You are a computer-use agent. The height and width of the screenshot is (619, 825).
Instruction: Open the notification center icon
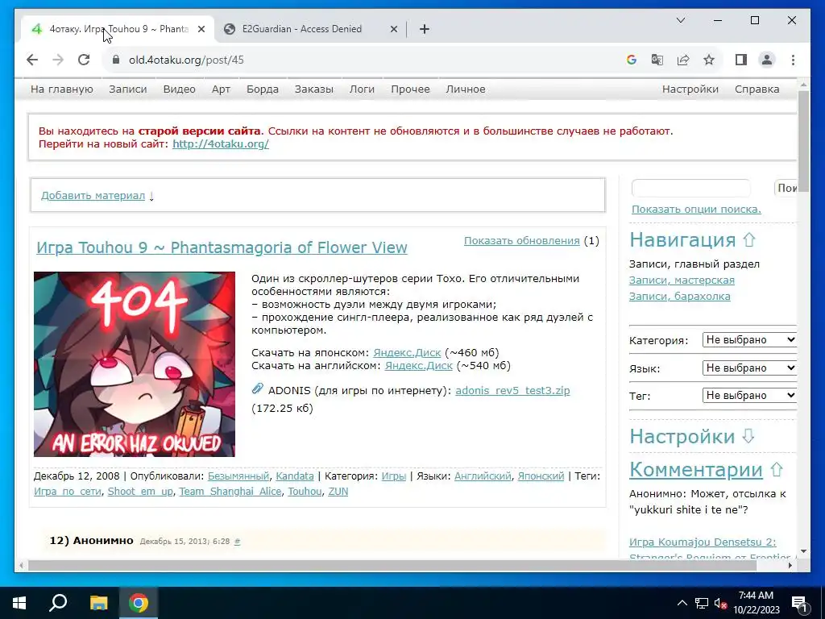point(799,604)
